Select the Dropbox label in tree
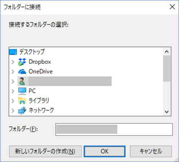 pos(40,62)
